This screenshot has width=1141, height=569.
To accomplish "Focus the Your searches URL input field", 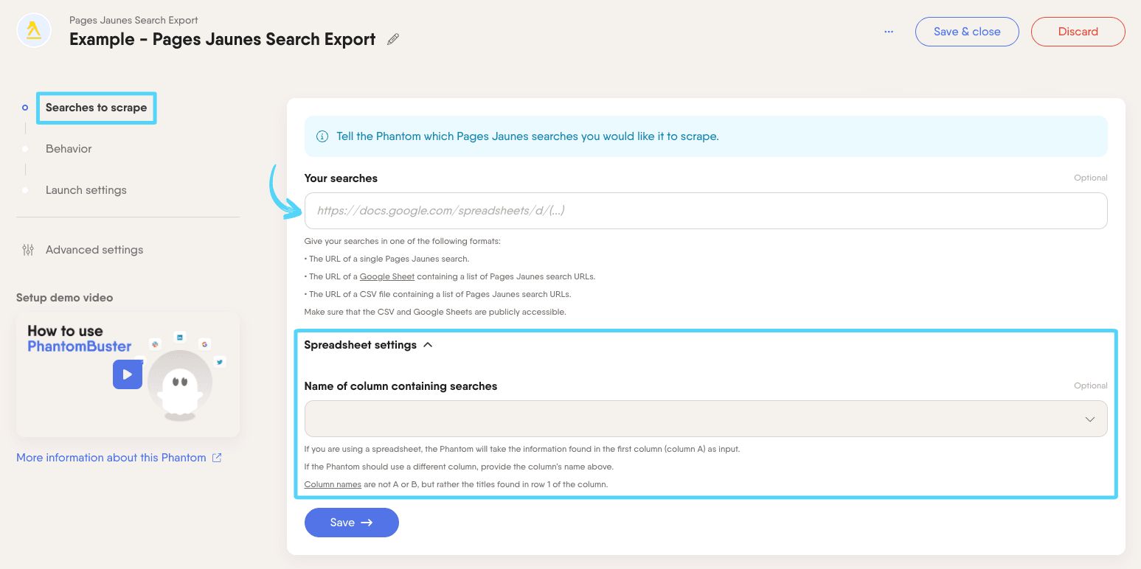I will pos(706,211).
